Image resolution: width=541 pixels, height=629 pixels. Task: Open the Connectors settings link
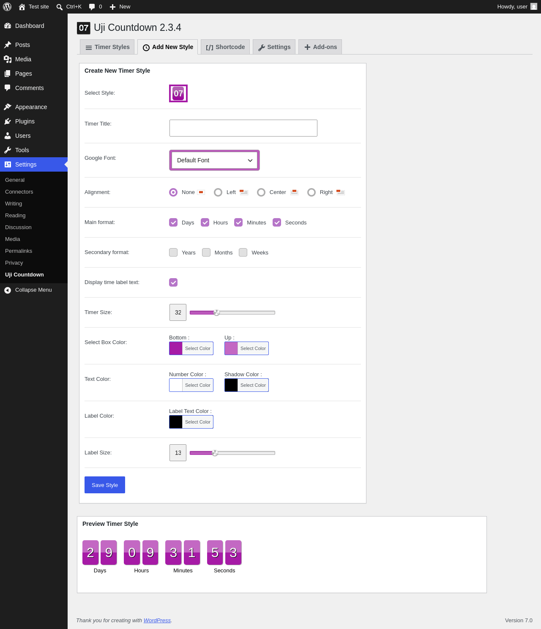19,192
